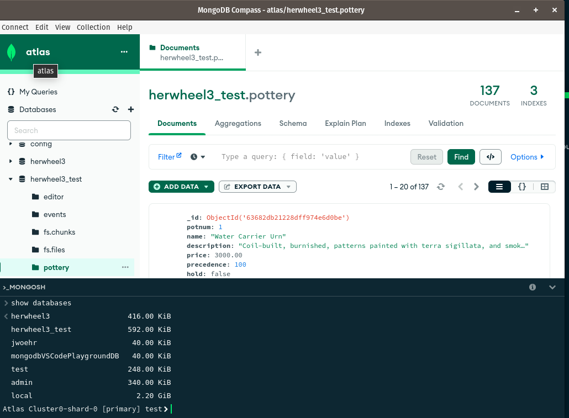Refresh the databases list
The height and width of the screenshot is (418, 569).
click(115, 109)
